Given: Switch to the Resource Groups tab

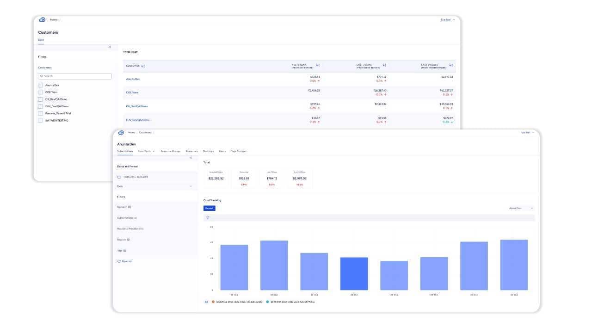Looking at the screenshot, I should coord(170,151).
